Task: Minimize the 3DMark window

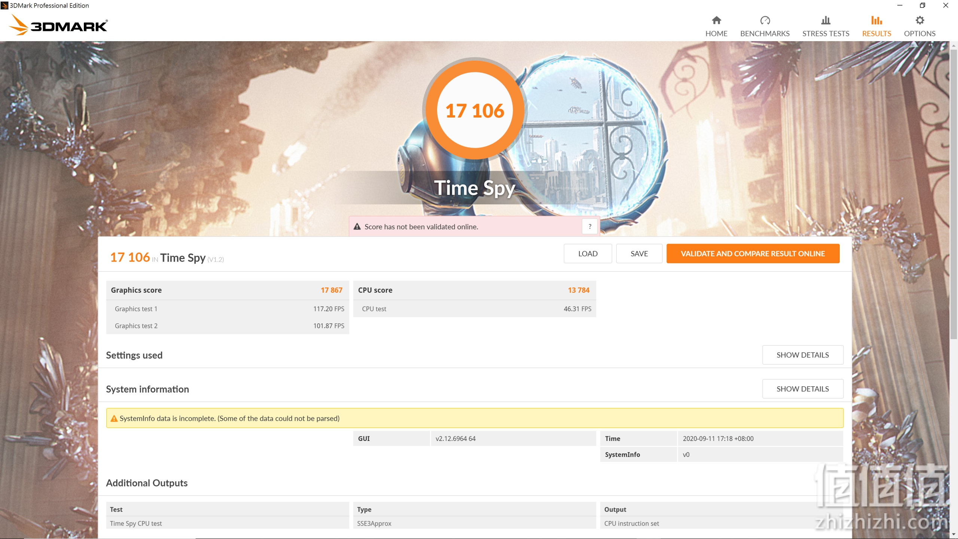Action: pyautogui.click(x=900, y=5)
